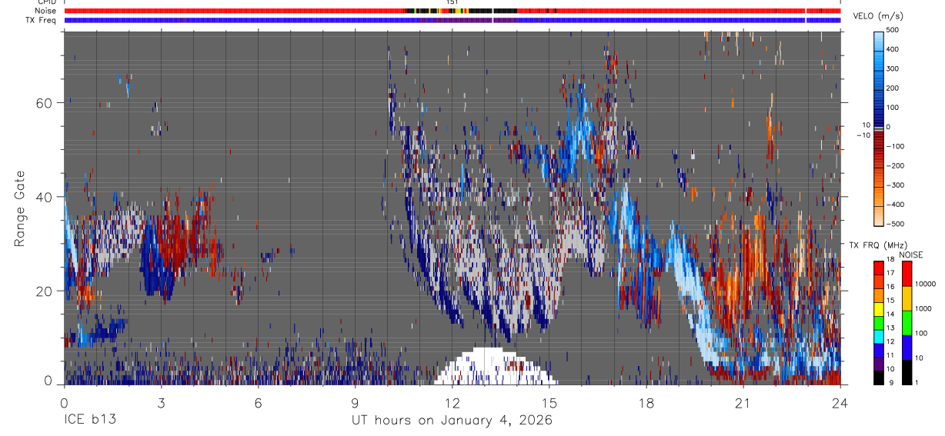
Task: Click the 'Range Gate' axis label
Action: pyautogui.click(x=20, y=208)
